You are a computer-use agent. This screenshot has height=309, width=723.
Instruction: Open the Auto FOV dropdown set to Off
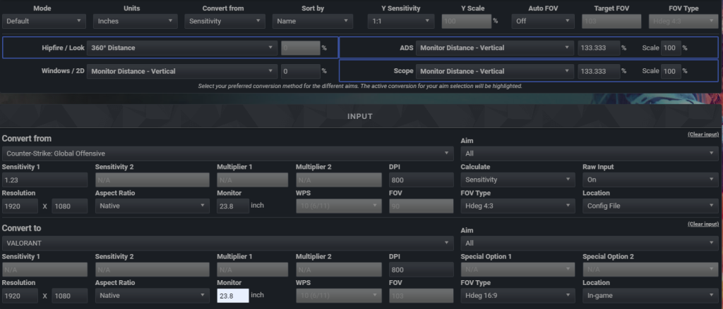coord(543,21)
